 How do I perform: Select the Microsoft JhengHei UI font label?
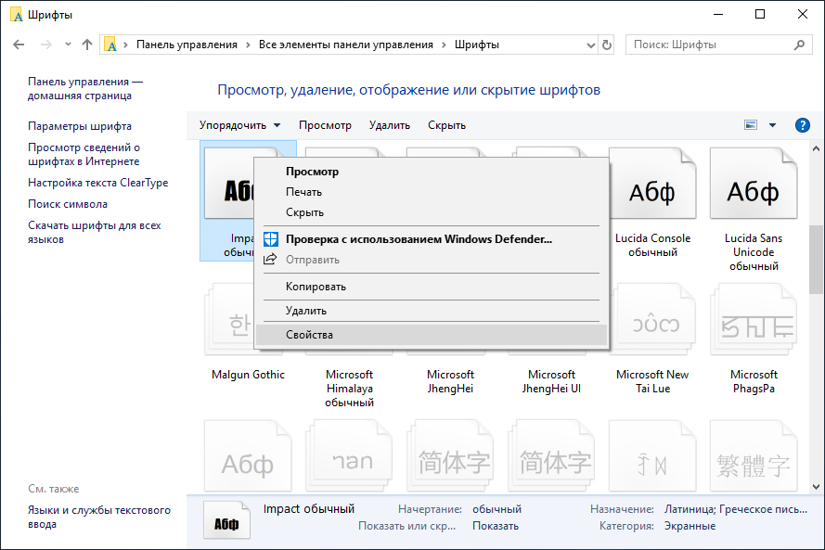click(x=551, y=382)
